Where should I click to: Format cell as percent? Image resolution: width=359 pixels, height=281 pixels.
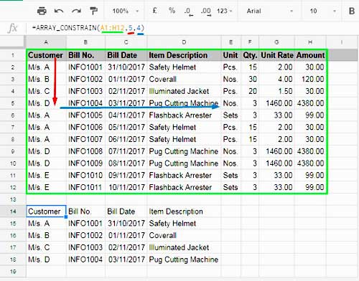click(x=172, y=11)
